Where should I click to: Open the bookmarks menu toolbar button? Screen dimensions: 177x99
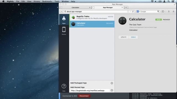click(x=163, y=12)
